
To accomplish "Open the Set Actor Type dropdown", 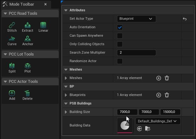I will tap(136, 19).
